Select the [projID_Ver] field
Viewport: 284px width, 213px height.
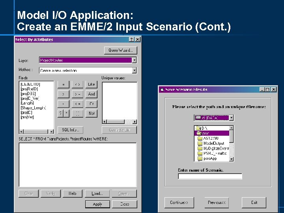[x=30, y=98]
